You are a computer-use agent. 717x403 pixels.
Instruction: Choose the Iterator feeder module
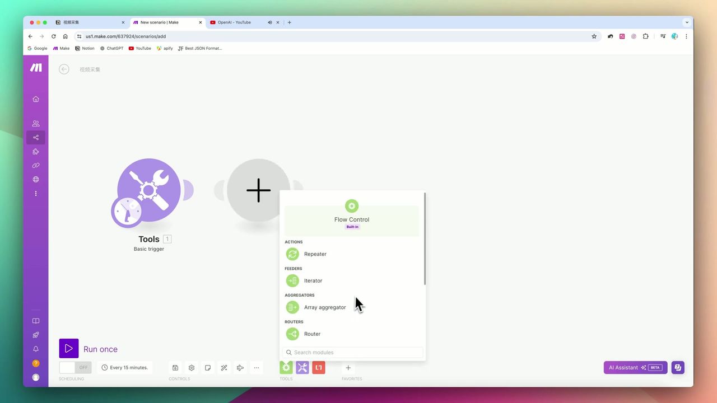[x=313, y=281]
